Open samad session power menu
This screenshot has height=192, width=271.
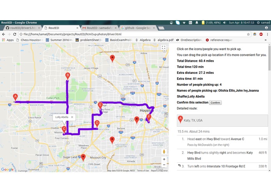(x=263, y=23)
